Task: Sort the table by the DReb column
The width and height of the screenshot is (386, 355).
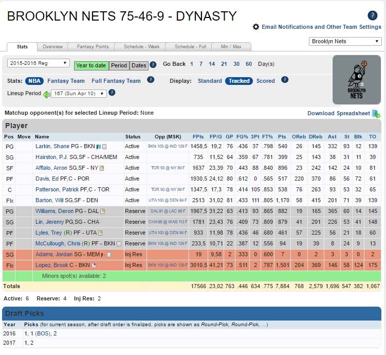Action: coord(316,137)
